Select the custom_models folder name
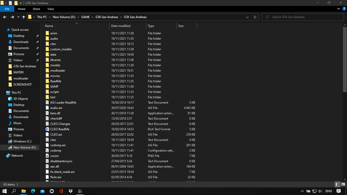This screenshot has width=347, height=195. click(x=61, y=49)
